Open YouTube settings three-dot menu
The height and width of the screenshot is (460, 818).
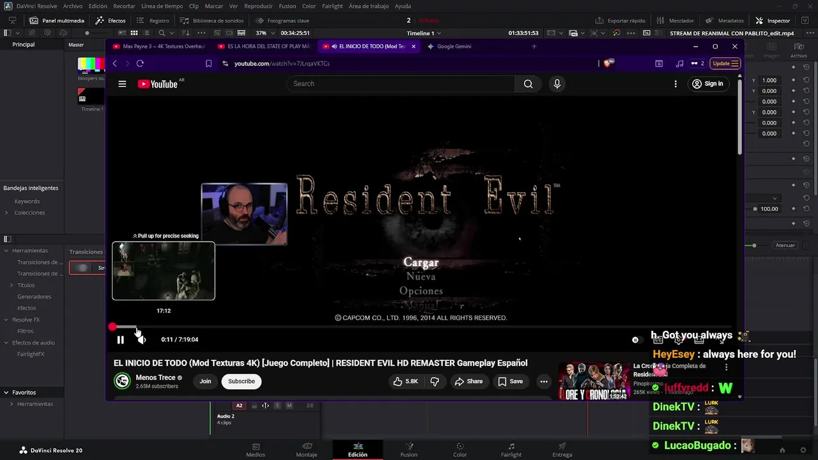coord(675,84)
